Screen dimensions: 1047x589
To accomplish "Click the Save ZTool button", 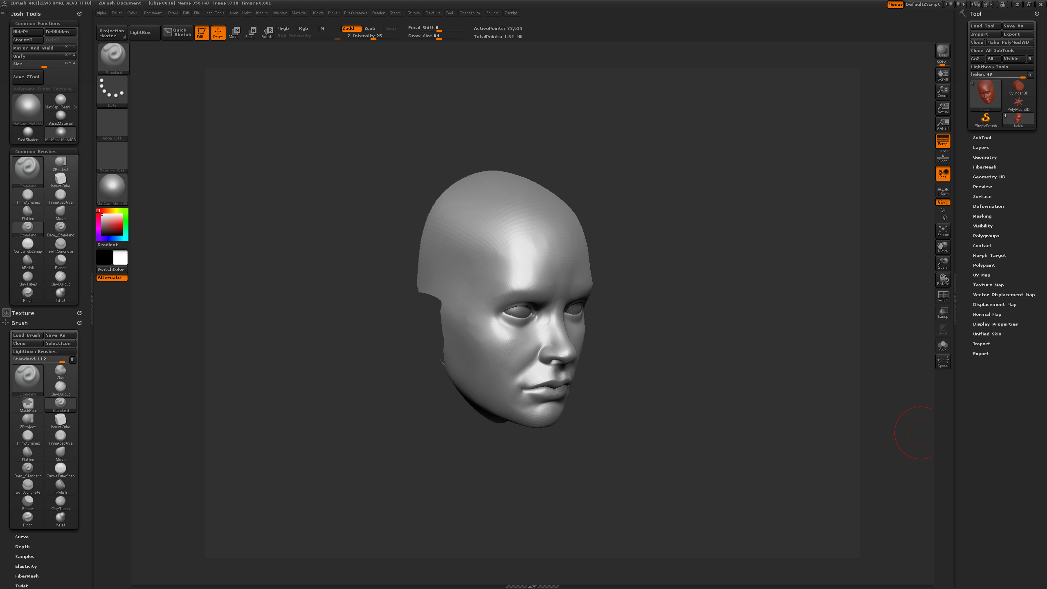I will pos(27,76).
